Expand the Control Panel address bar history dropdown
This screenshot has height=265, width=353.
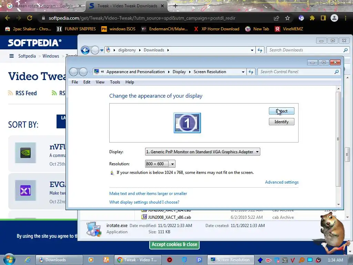pos(243,72)
